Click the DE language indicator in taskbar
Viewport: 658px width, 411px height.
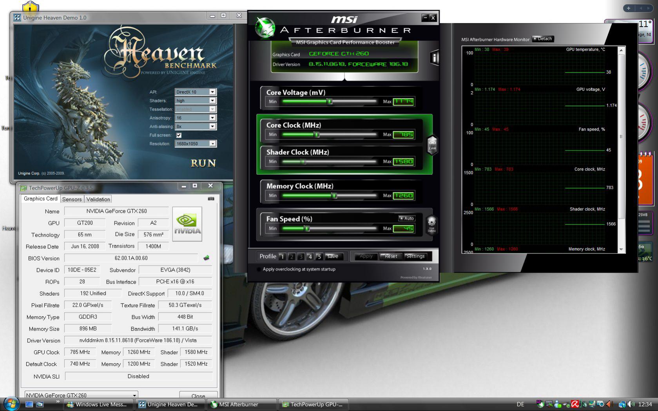tap(520, 404)
